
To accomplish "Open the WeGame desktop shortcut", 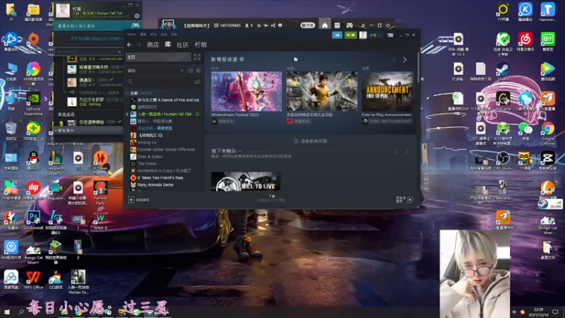I will [503, 100].
